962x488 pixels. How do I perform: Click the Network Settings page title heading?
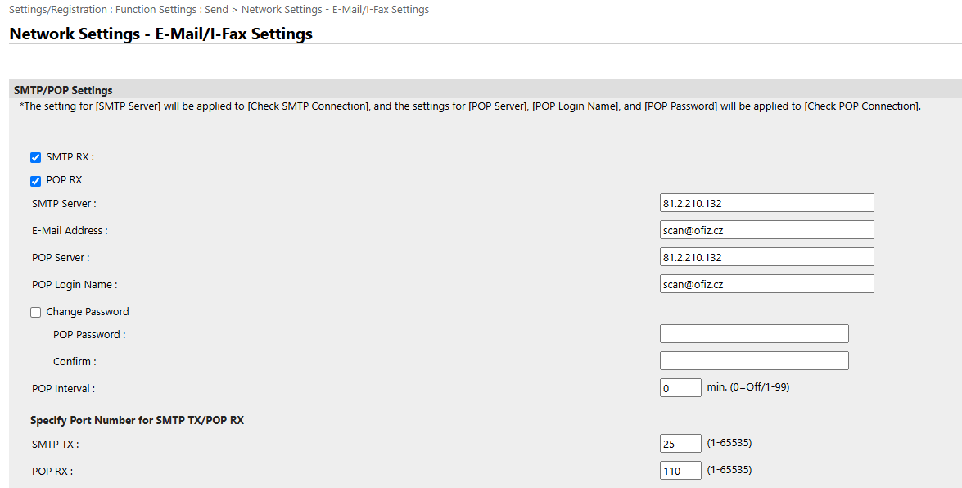pyautogui.click(x=160, y=34)
